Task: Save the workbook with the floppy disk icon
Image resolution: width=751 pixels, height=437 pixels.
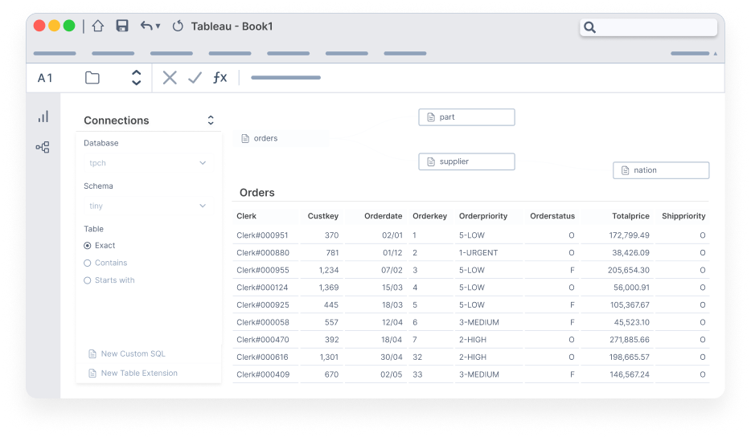Action: [122, 26]
